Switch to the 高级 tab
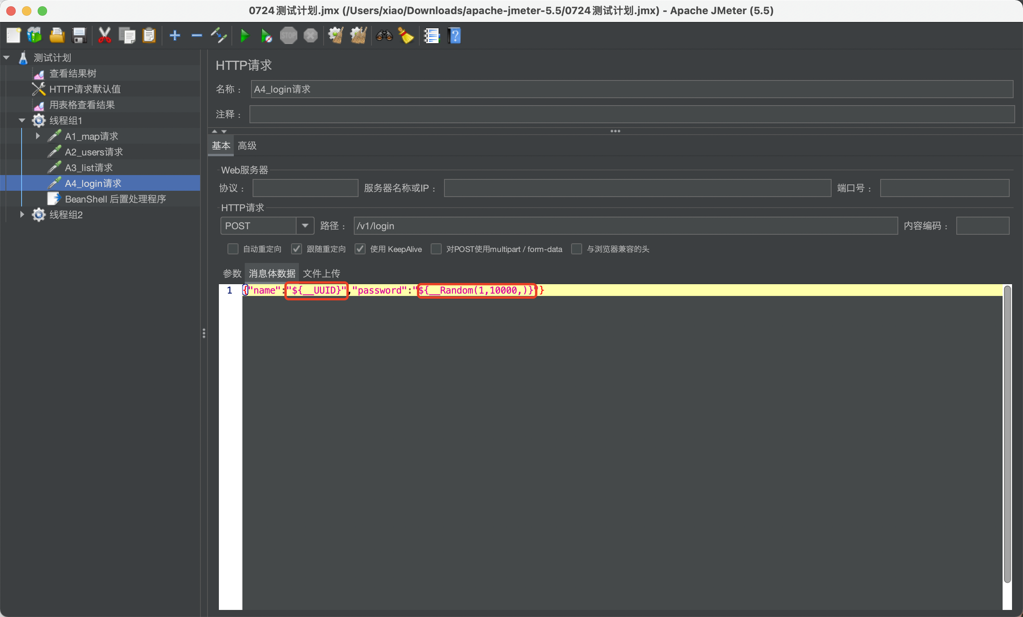This screenshot has width=1023, height=617. coord(247,146)
